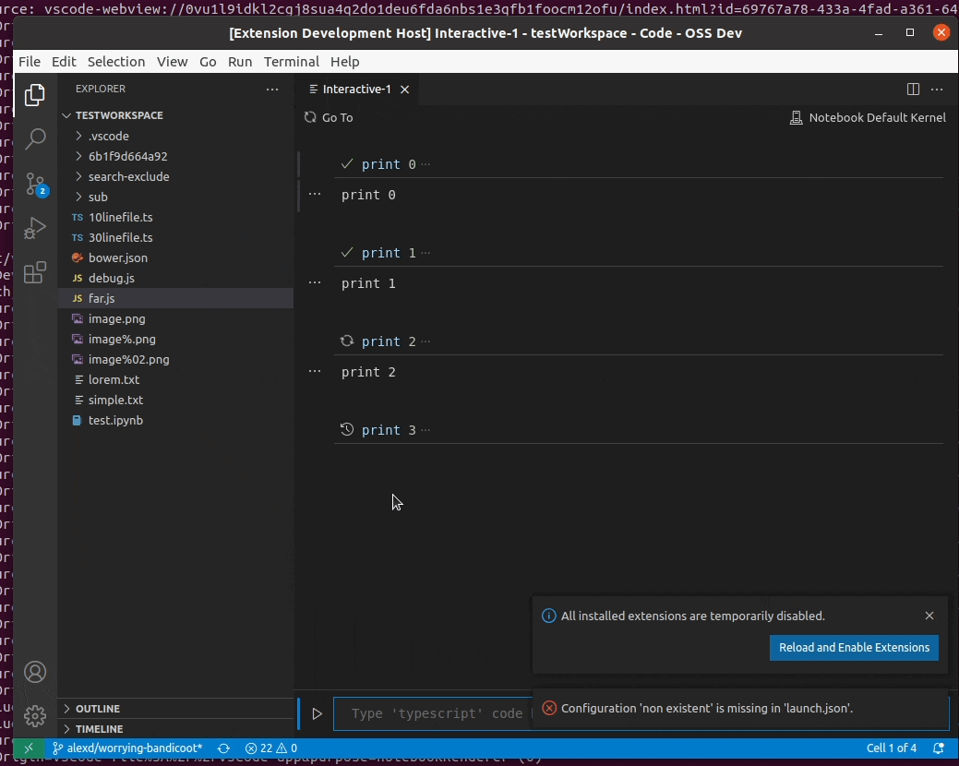Expand the 6b1f9d664a92 folder
The image size is (959, 766).
(x=175, y=156)
